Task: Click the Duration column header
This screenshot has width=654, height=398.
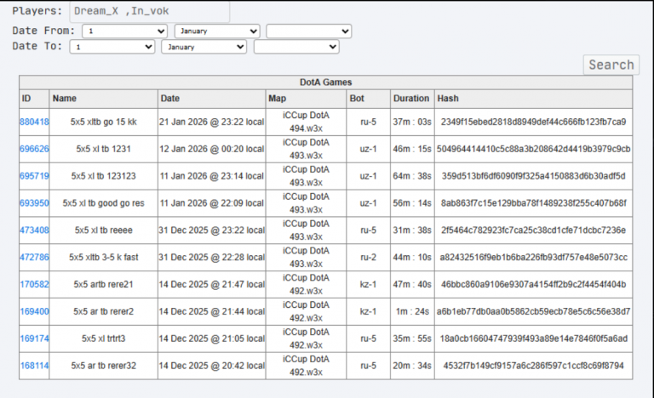Action: [411, 99]
